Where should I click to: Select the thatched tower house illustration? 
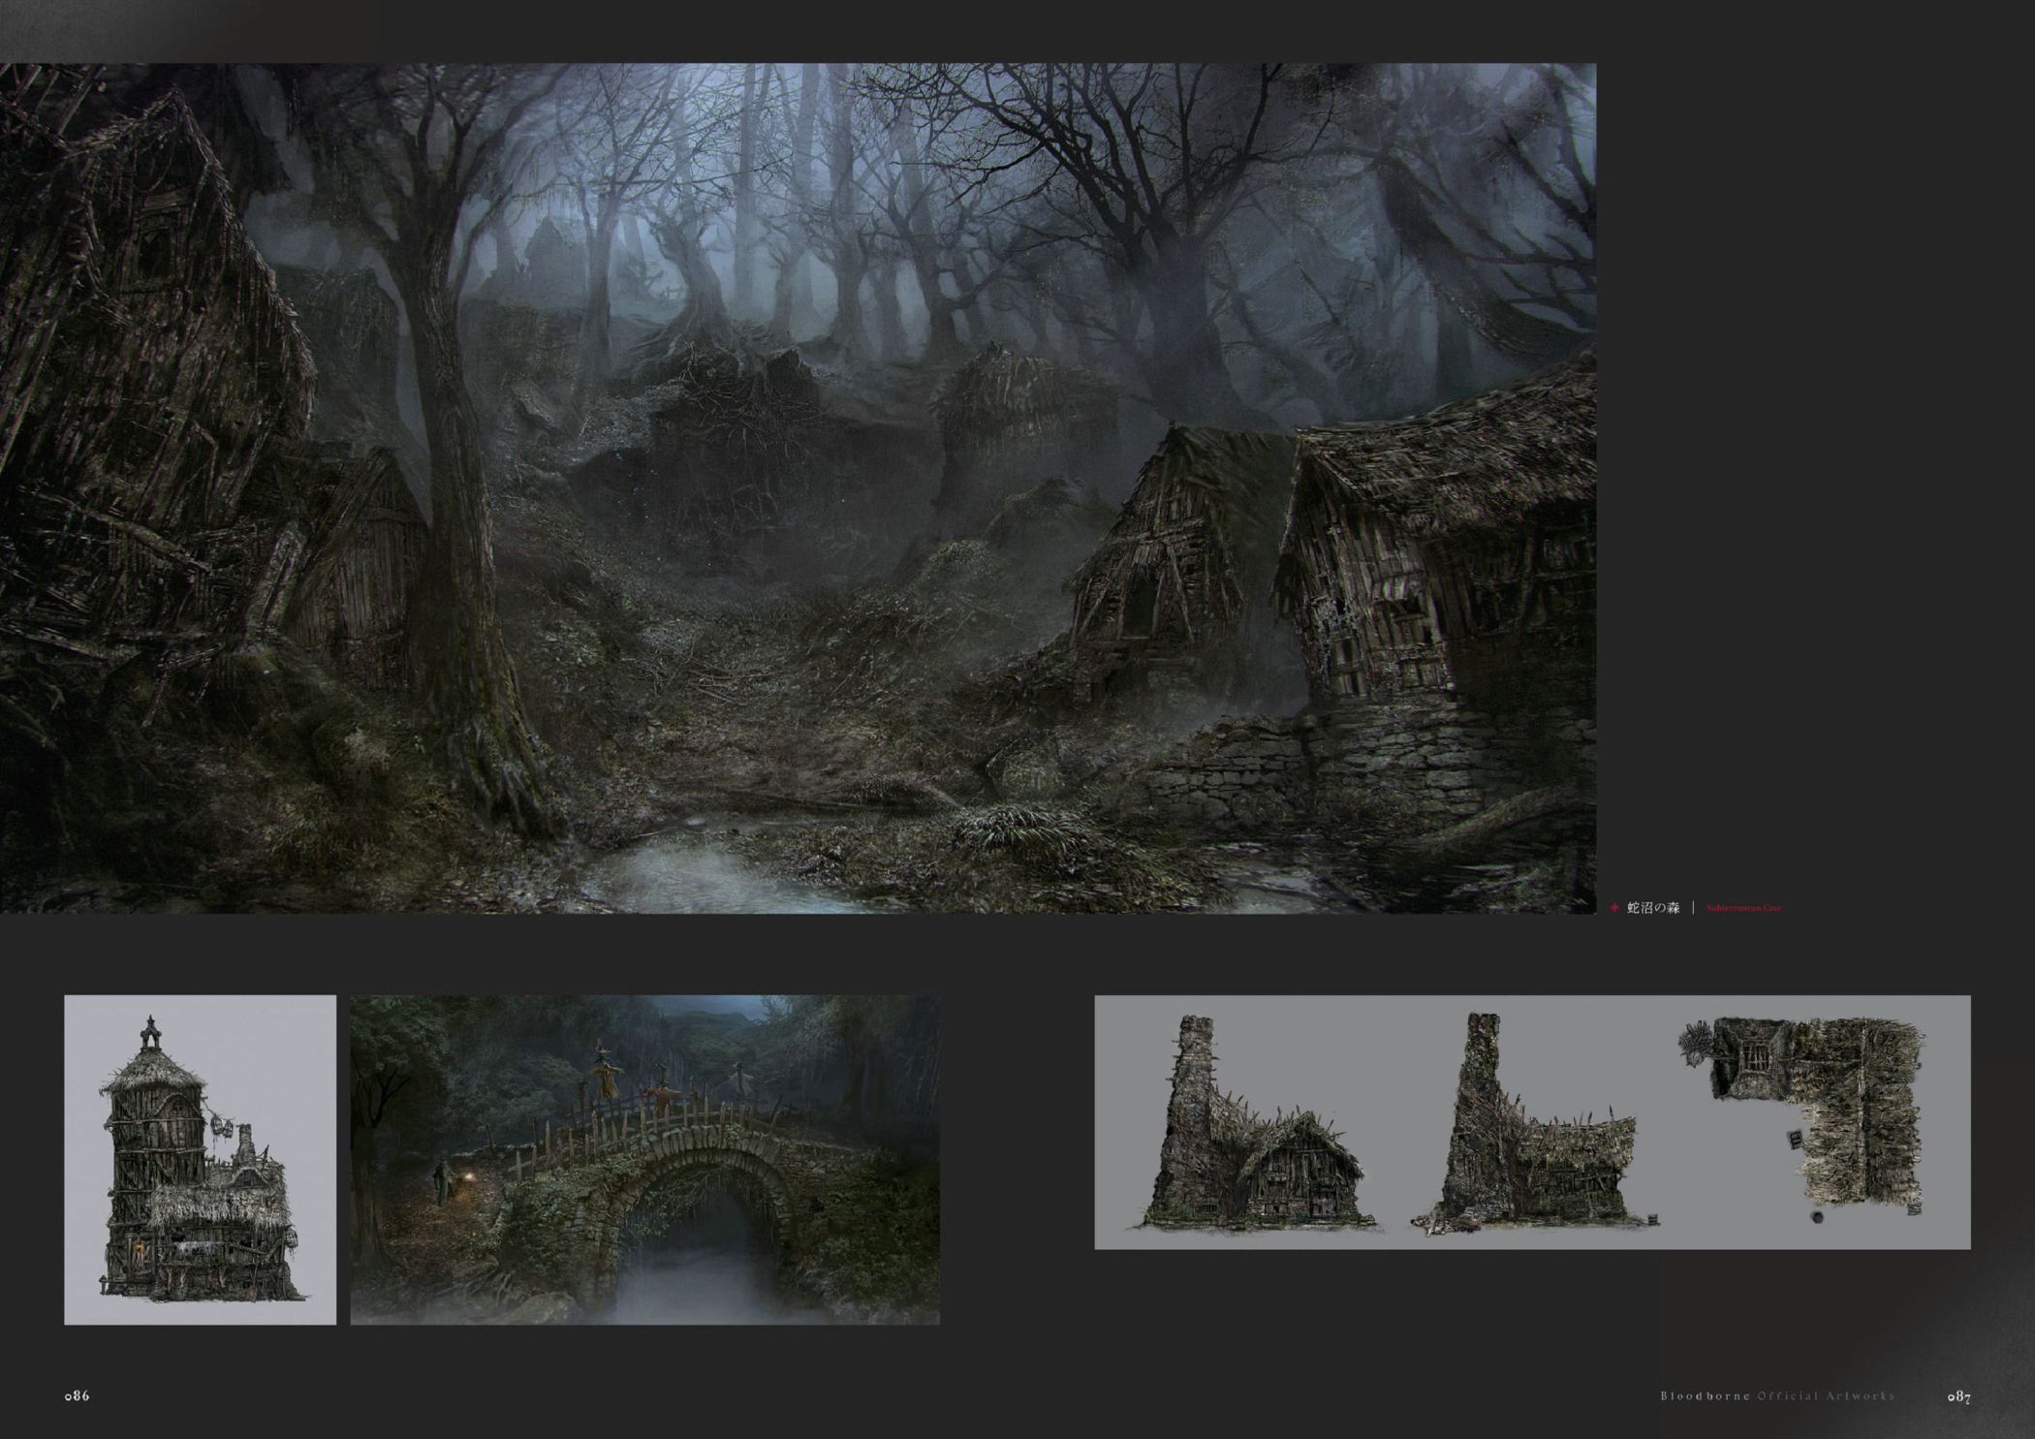(x=200, y=1159)
